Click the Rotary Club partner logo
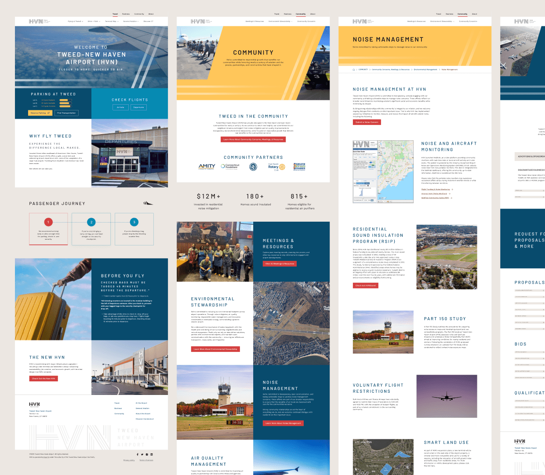The height and width of the screenshot is (475, 545). 276,167
